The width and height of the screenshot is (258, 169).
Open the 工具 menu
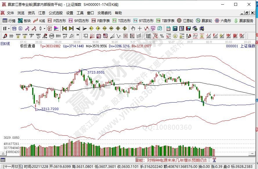click(80, 13)
